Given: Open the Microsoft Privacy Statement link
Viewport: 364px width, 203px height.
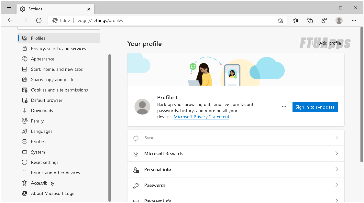Looking at the screenshot, I should tap(202, 117).
